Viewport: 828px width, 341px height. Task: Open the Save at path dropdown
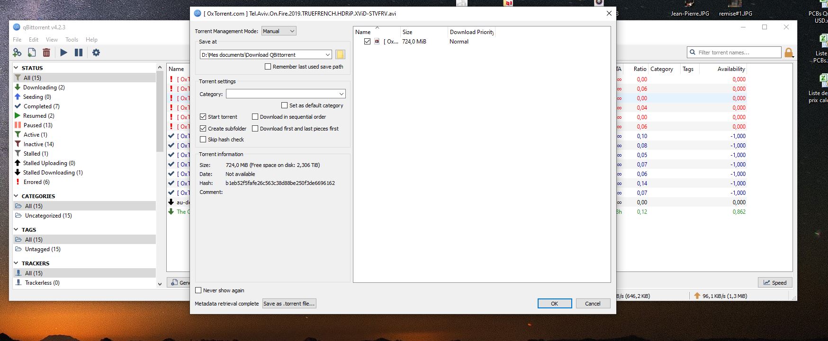327,55
